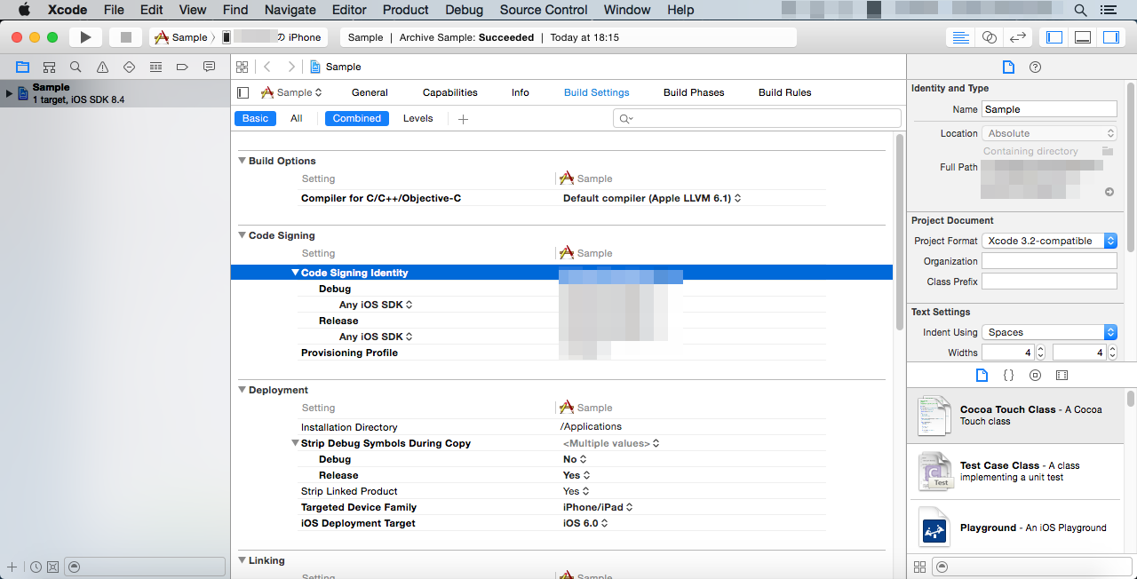This screenshot has height=579, width=1137.
Task: Open the related items menu in jump bar
Action: tap(242, 67)
